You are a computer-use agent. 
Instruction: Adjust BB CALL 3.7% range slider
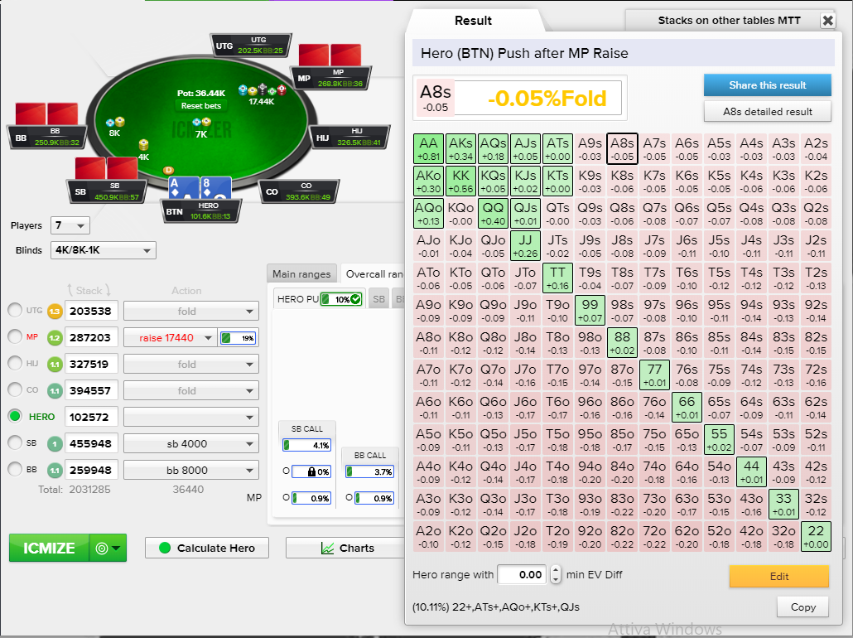click(x=369, y=471)
